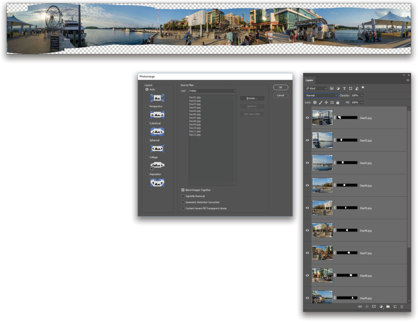Click the Create new group folder icon
The image size is (418, 322).
coord(388,307)
